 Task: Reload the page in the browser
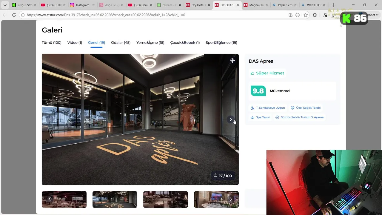tap(14, 15)
